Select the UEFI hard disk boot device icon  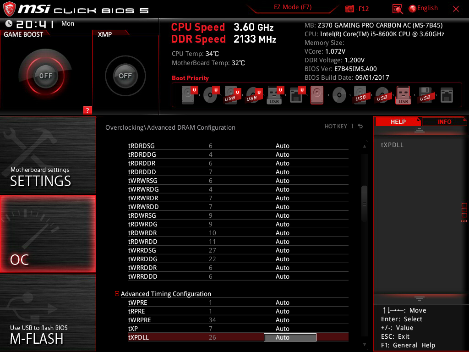(x=190, y=95)
